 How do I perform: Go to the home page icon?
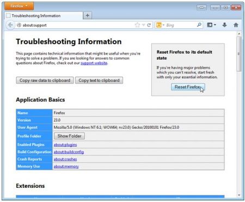coord(236,25)
